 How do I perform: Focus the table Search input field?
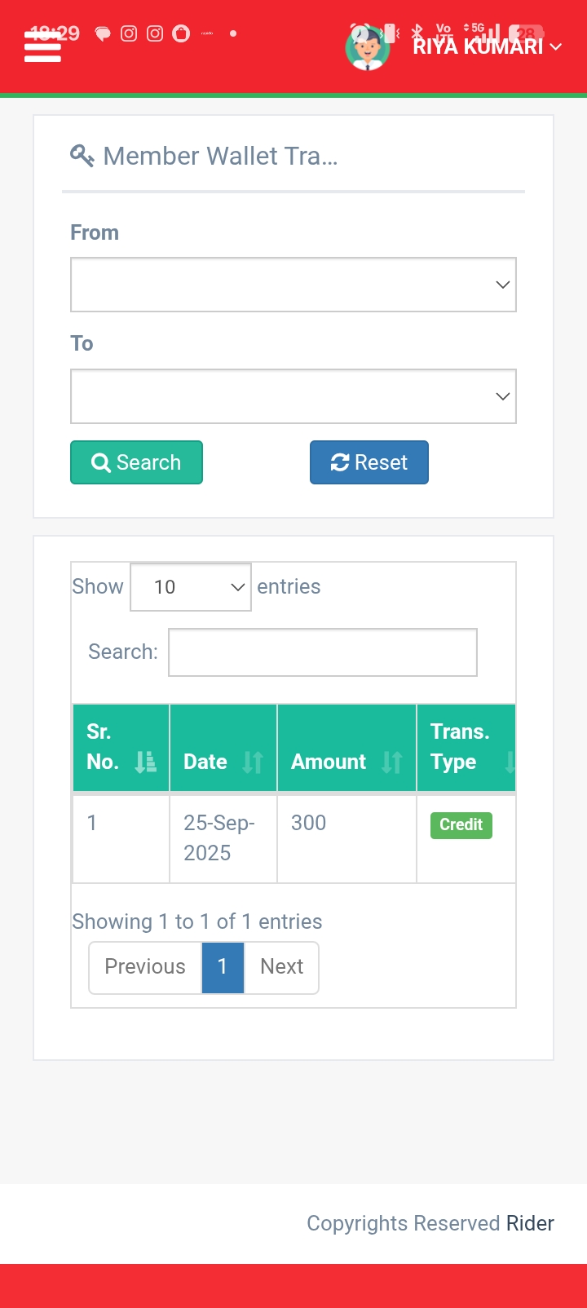point(322,652)
